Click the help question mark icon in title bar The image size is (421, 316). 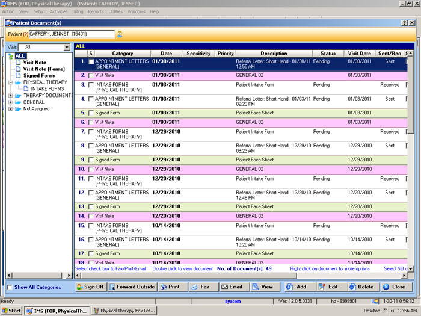click(404, 22)
